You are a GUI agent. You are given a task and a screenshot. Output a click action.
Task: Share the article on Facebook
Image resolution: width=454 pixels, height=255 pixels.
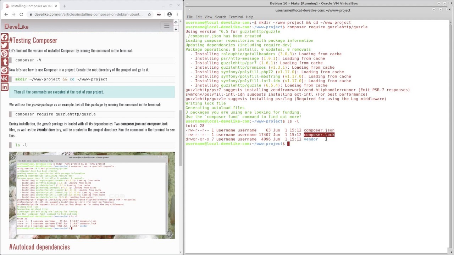tap(4, 37)
